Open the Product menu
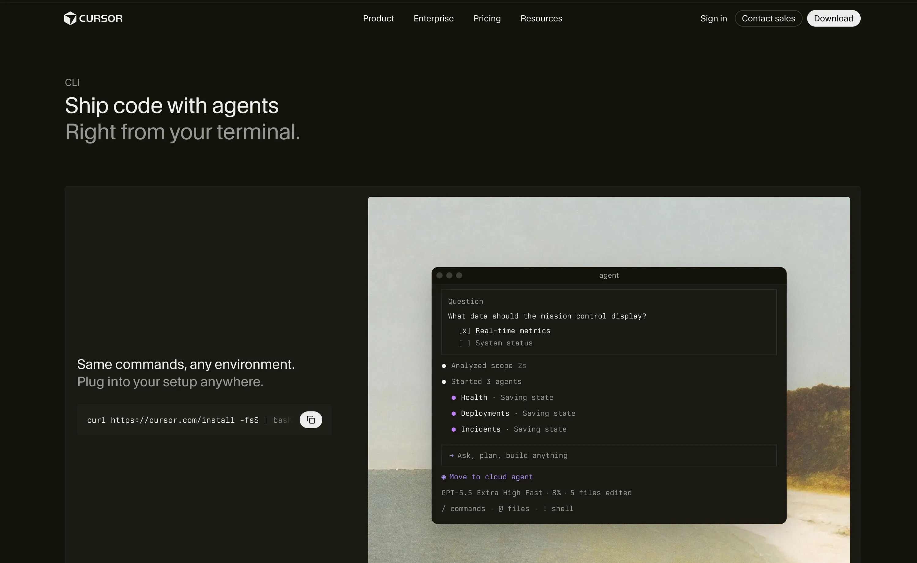917x563 pixels. tap(378, 18)
